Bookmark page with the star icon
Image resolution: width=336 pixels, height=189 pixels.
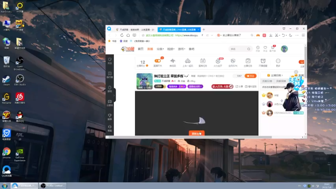point(143,35)
